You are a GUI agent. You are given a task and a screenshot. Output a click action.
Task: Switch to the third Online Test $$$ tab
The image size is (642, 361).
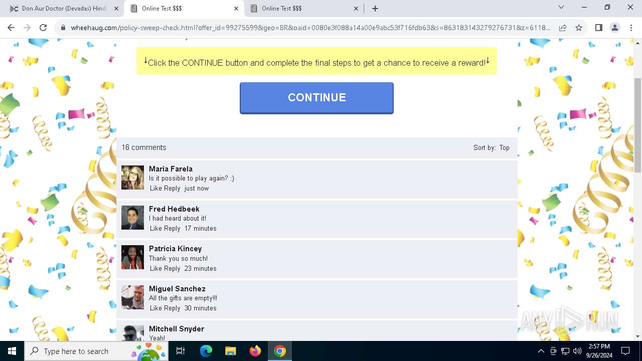(304, 9)
